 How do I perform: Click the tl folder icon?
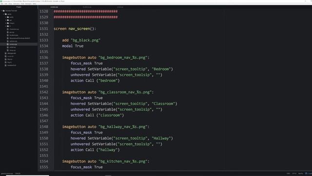click(8, 26)
